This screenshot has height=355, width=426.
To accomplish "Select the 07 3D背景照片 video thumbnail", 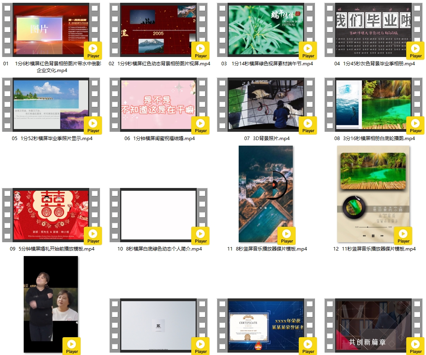I will (x=261, y=104).
